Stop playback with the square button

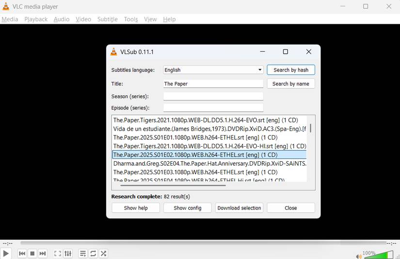tap(32, 253)
